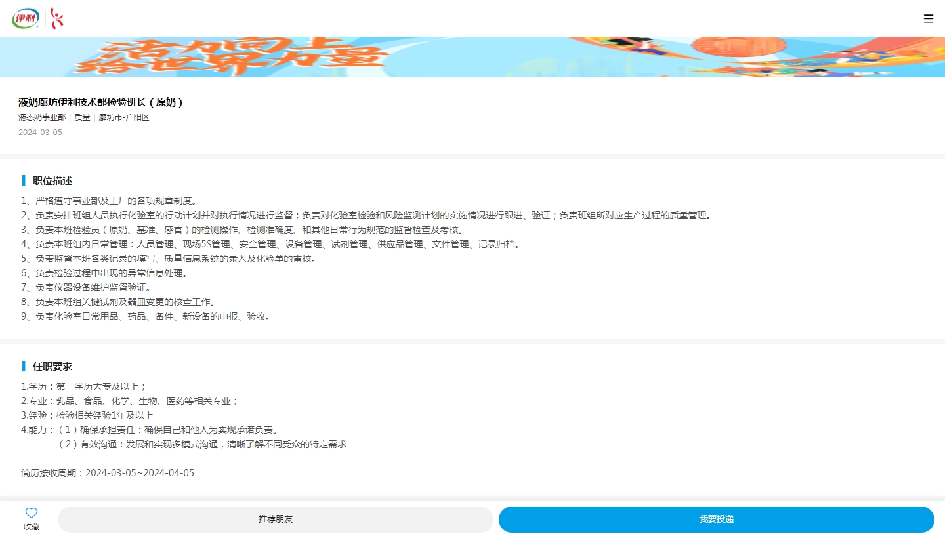Click the blue bar beside 职位描述
This screenshot has height=538, width=945.
point(24,181)
